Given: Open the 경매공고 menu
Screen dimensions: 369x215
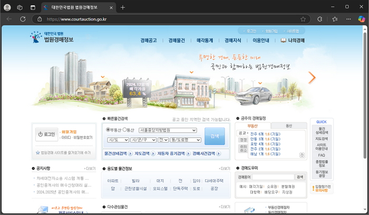Looking at the screenshot, I should 148,40.
